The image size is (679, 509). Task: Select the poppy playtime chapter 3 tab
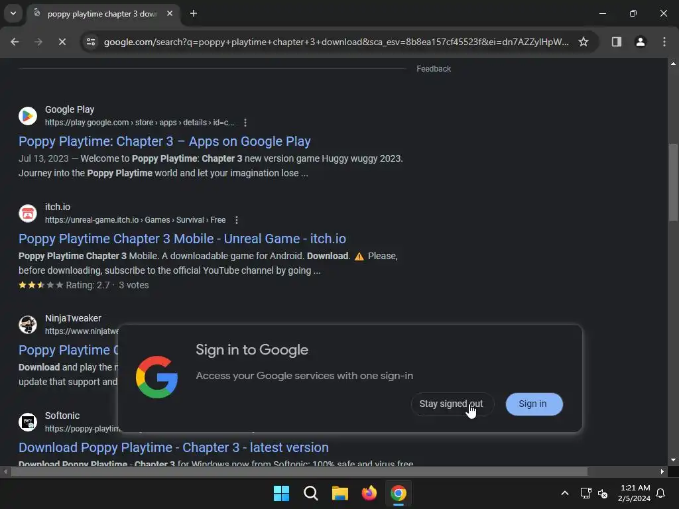tap(103, 14)
